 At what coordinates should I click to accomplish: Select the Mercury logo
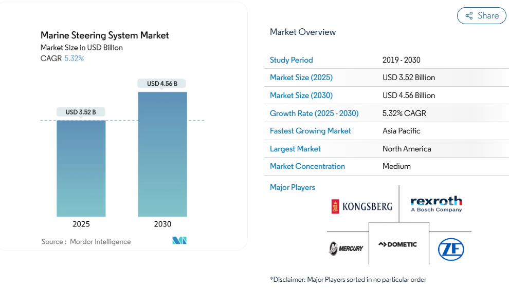(346, 248)
